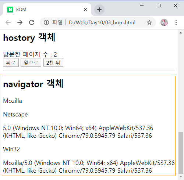
Task: Click the '방문한 페이지 수 : 2' text
Action: [x=30, y=54]
